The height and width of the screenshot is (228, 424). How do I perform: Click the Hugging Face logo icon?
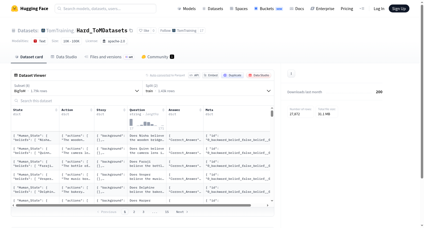pyautogui.click(x=15, y=8)
